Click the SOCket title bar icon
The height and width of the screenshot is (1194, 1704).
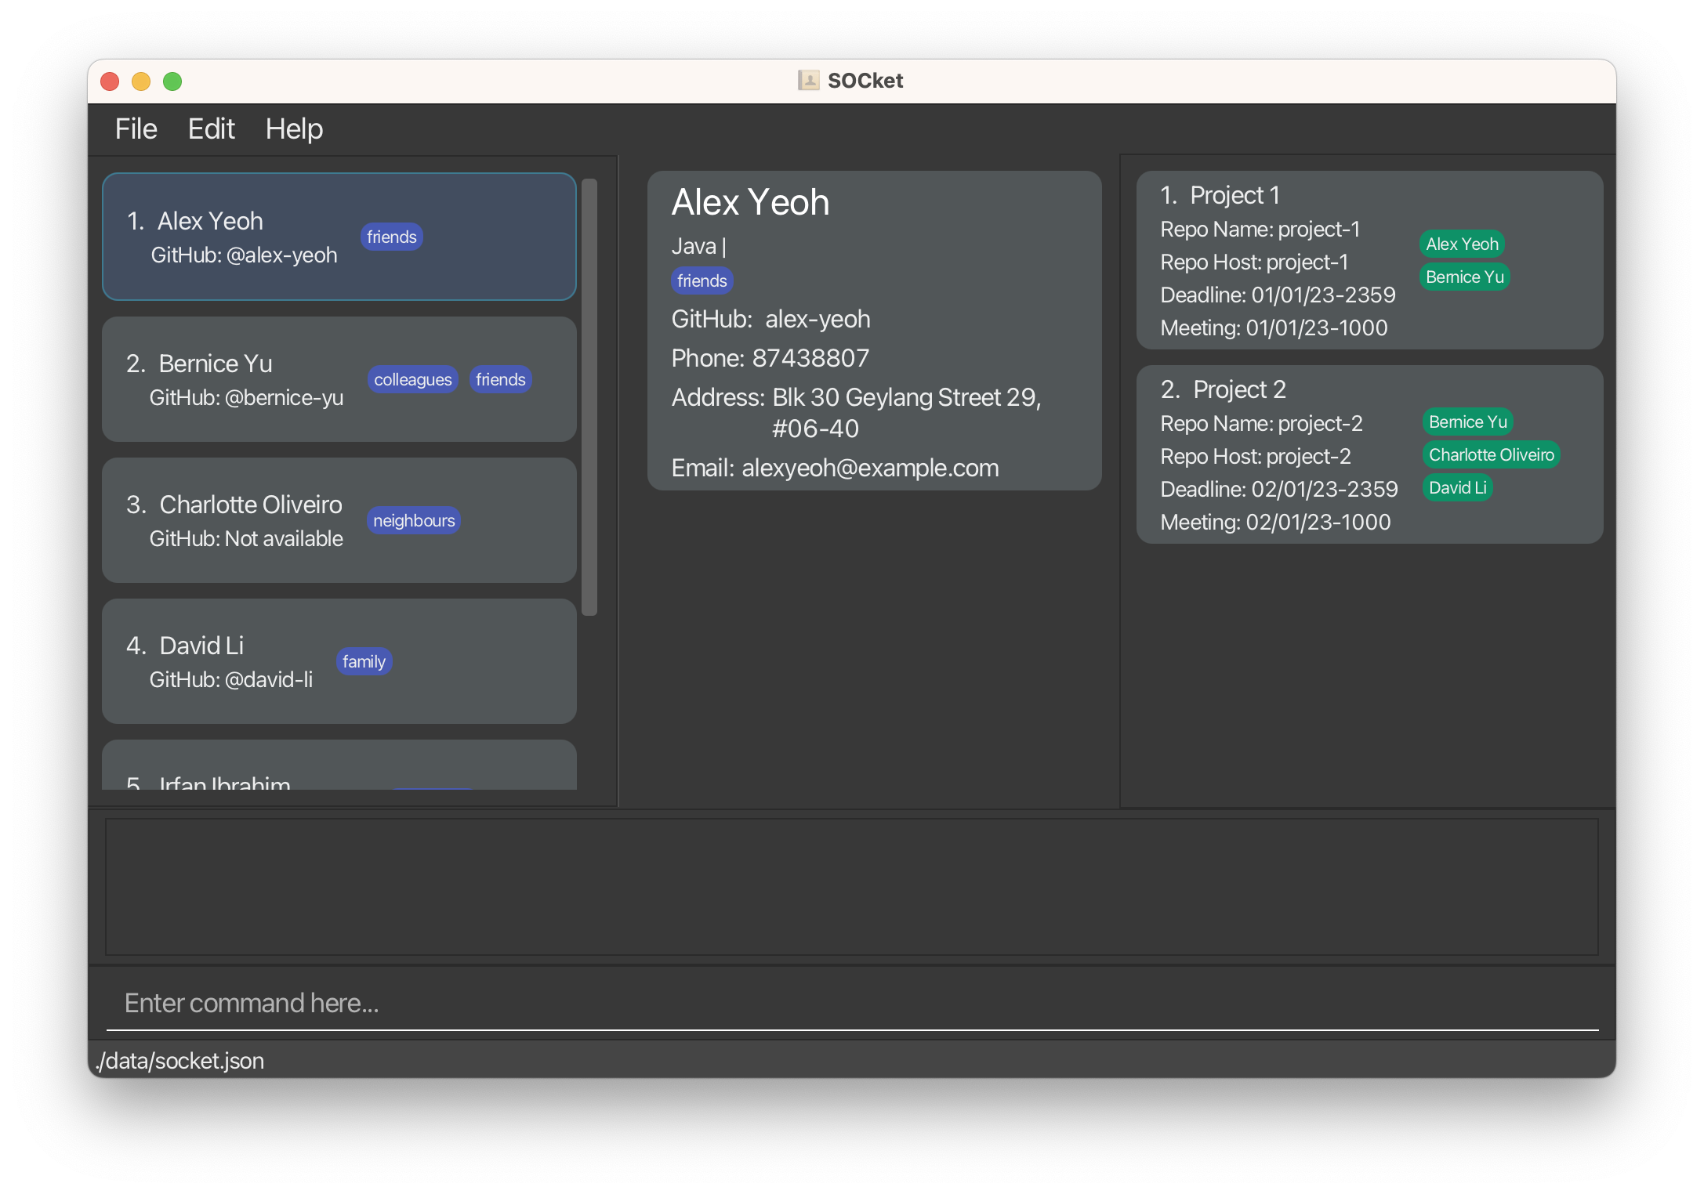point(808,80)
